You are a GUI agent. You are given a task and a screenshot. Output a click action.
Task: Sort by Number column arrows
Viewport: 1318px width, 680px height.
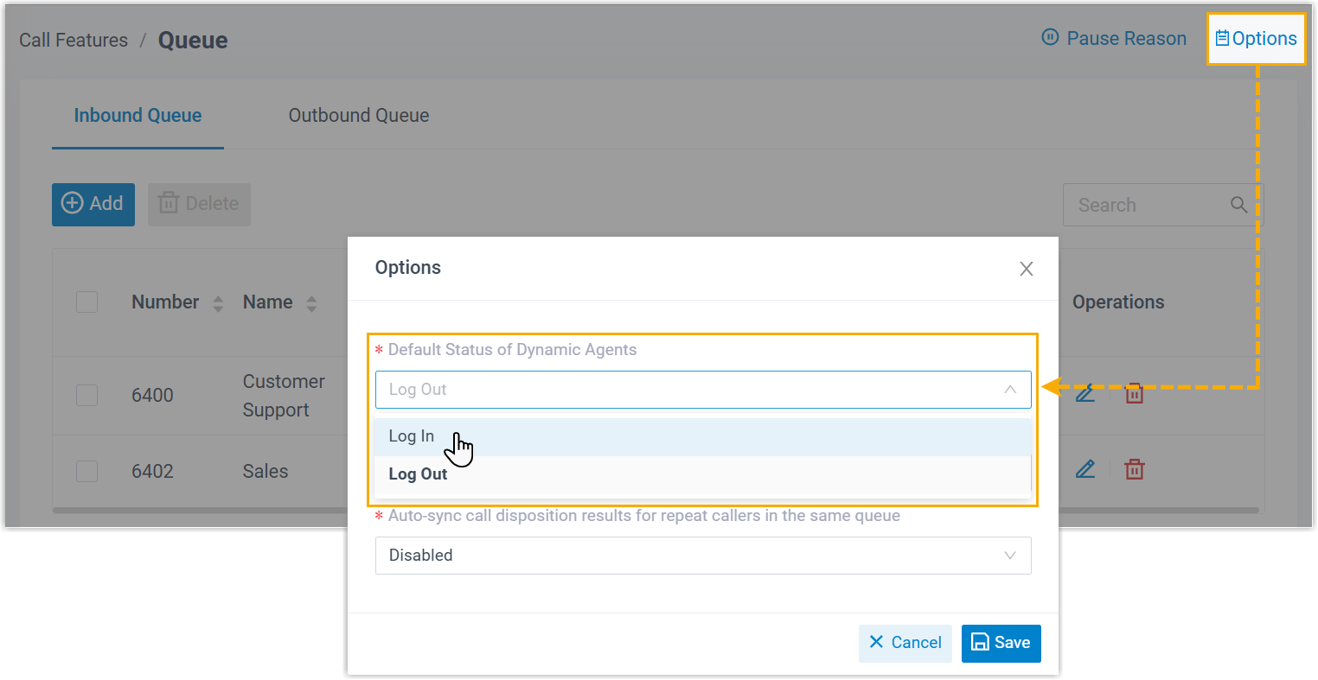pos(218,303)
